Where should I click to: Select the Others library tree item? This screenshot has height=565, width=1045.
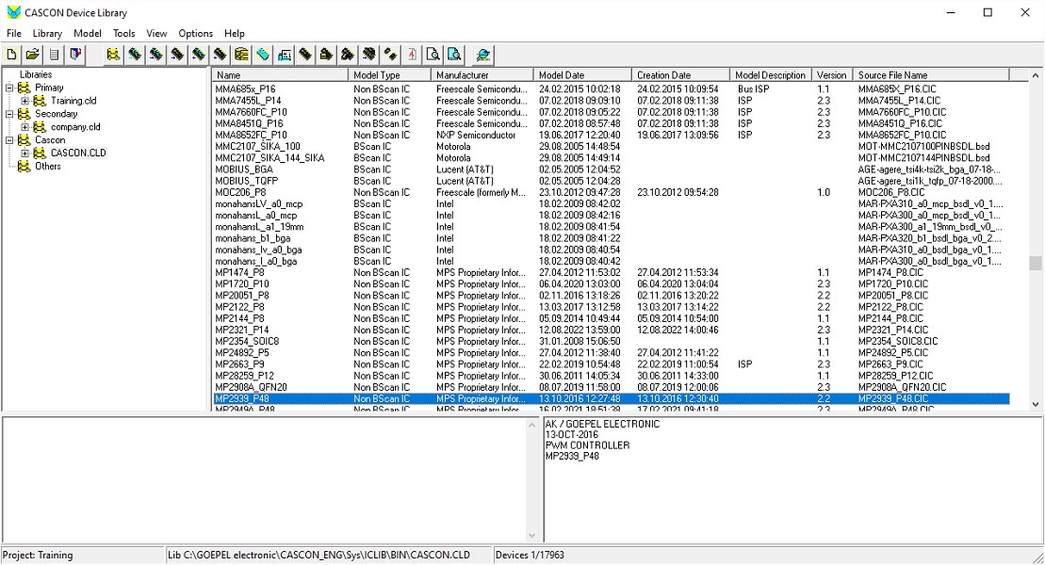(x=48, y=167)
